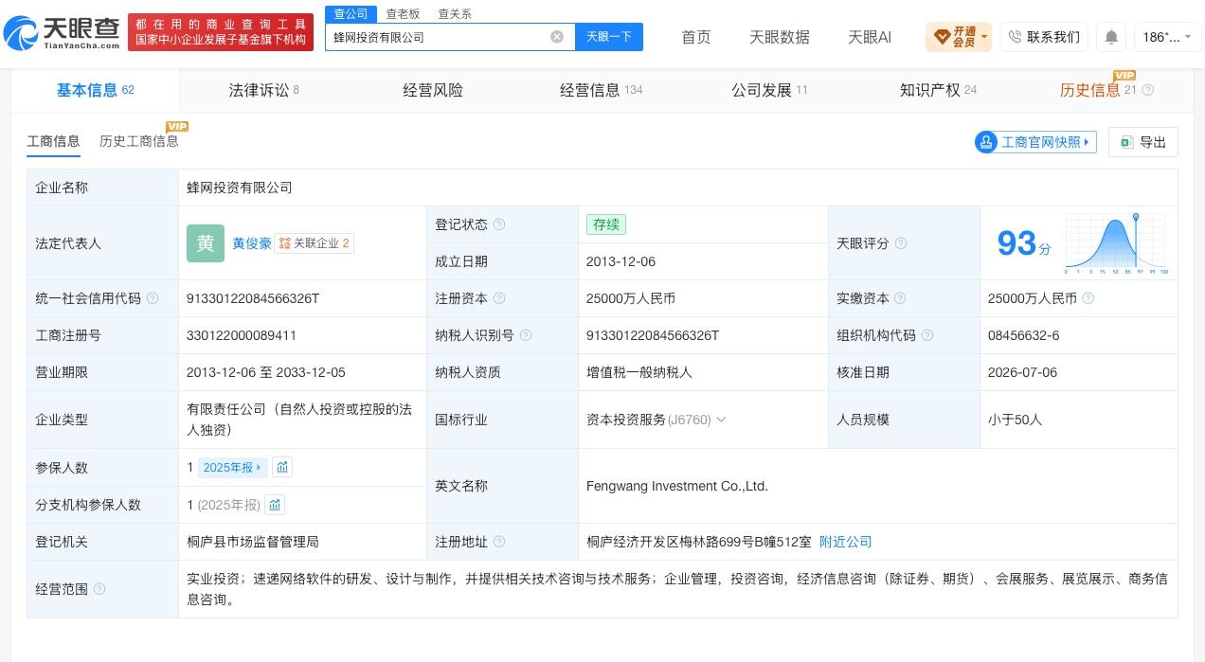
Task: Click the help icon beside 历史信息 tab
Action: [x=1148, y=90]
